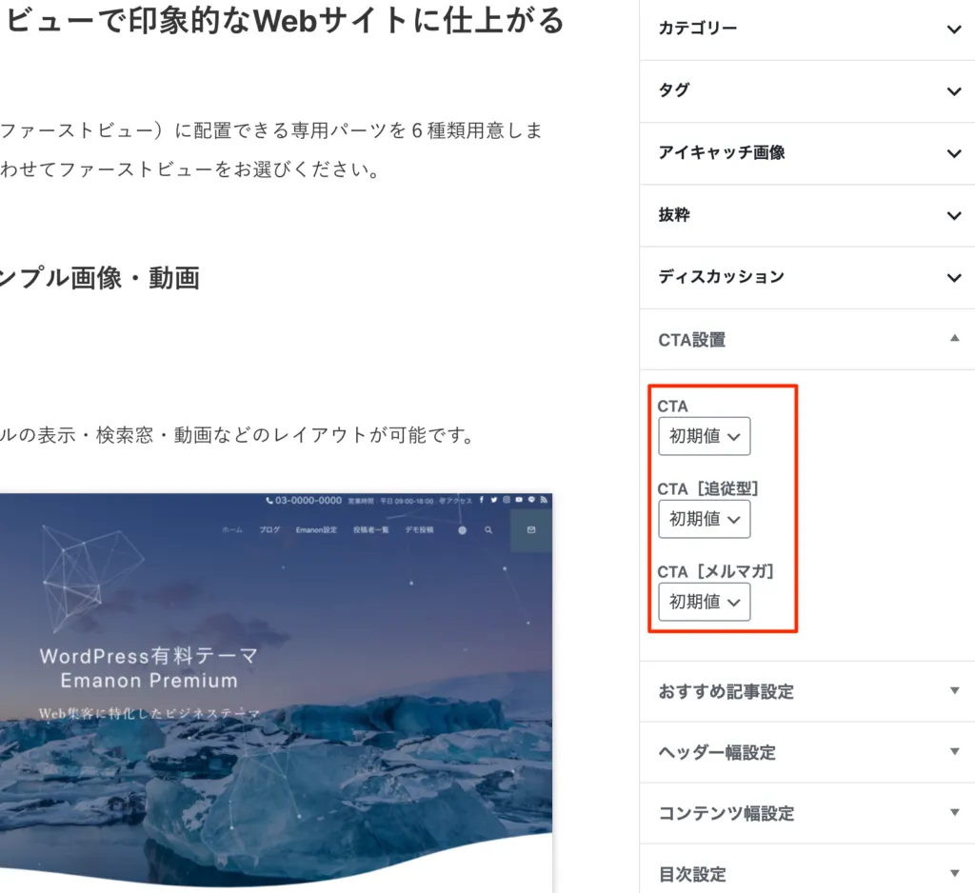Click the 抜粋 panel title
This screenshot has width=975, height=893.
[x=674, y=214]
